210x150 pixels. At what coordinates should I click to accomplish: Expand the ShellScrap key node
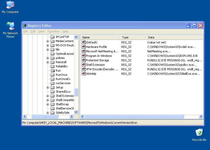click(48, 104)
